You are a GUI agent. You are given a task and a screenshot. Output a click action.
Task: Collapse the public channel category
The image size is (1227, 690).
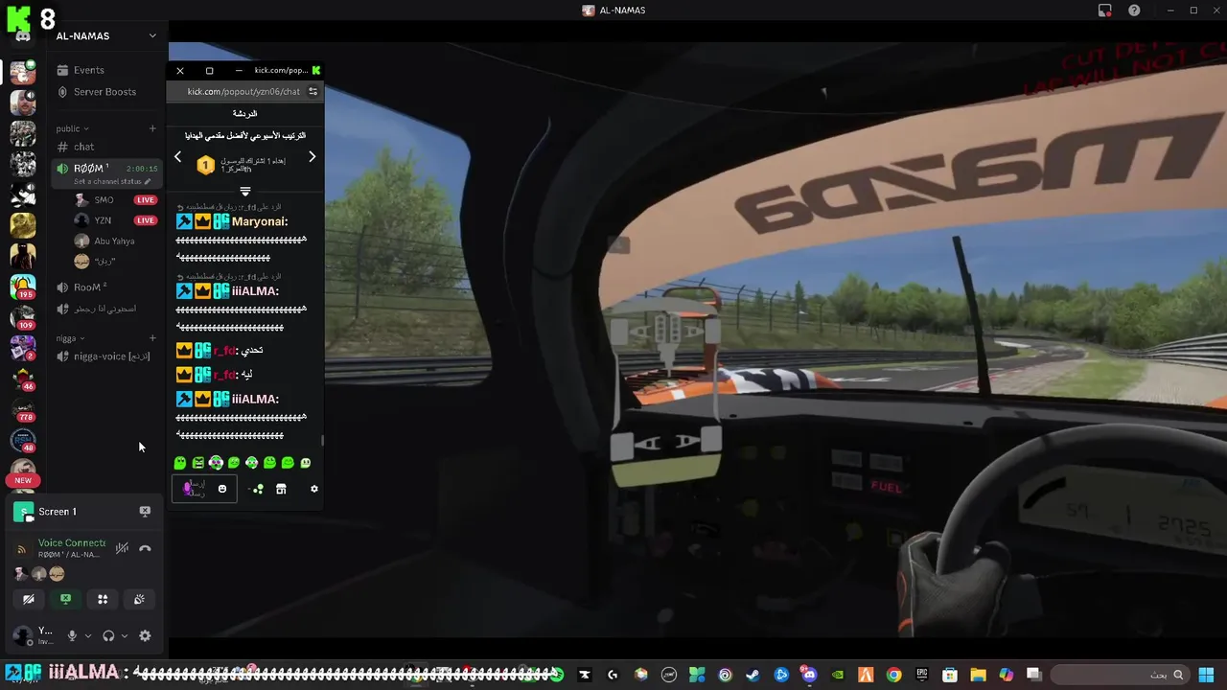click(x=72, y=128)
